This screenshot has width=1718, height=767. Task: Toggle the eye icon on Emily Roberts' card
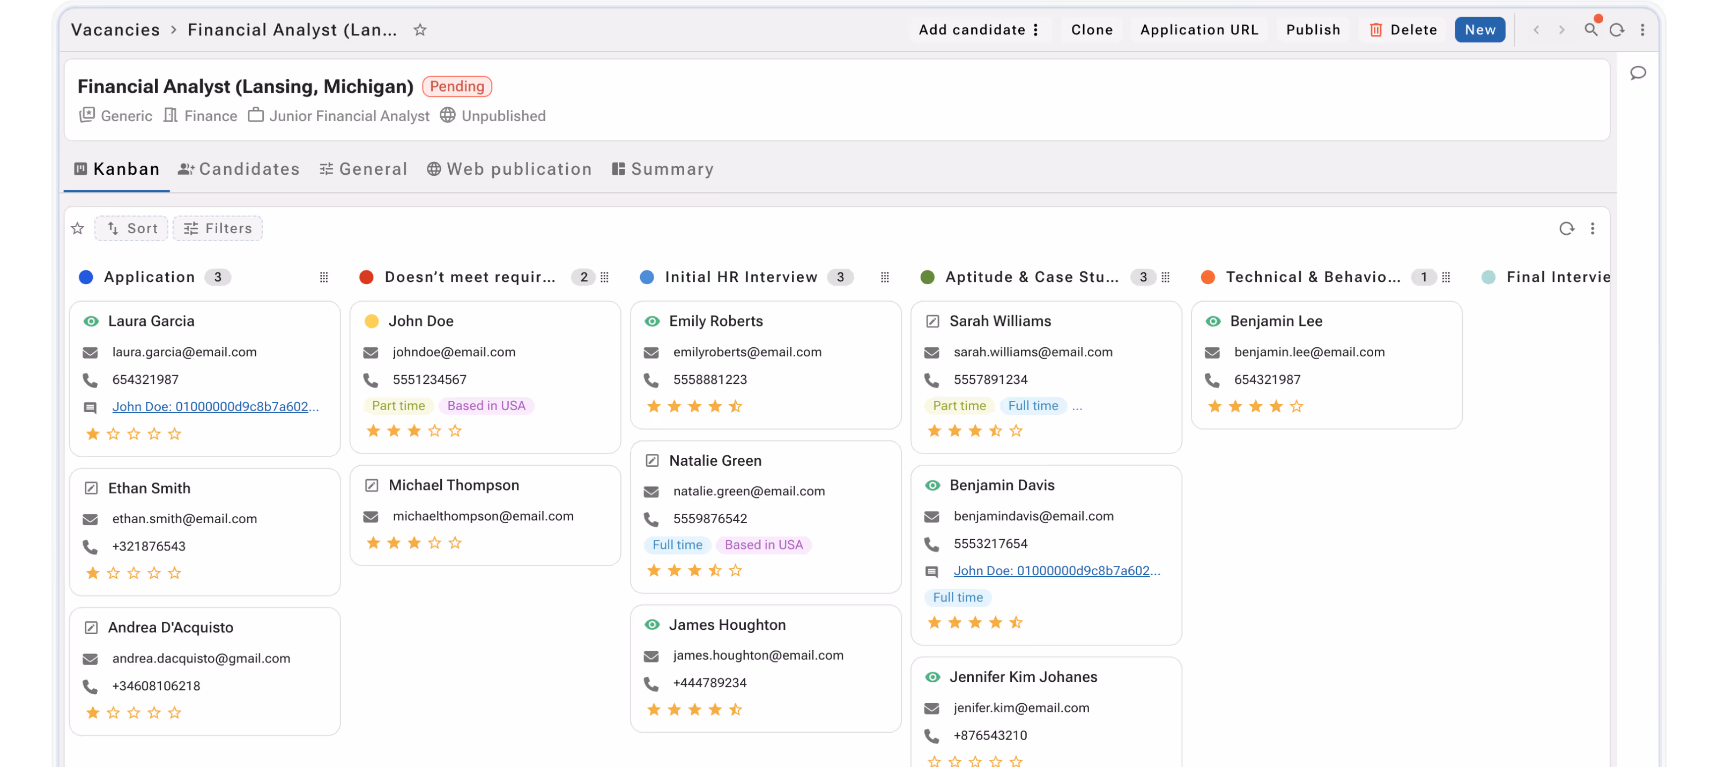point(652,321)
